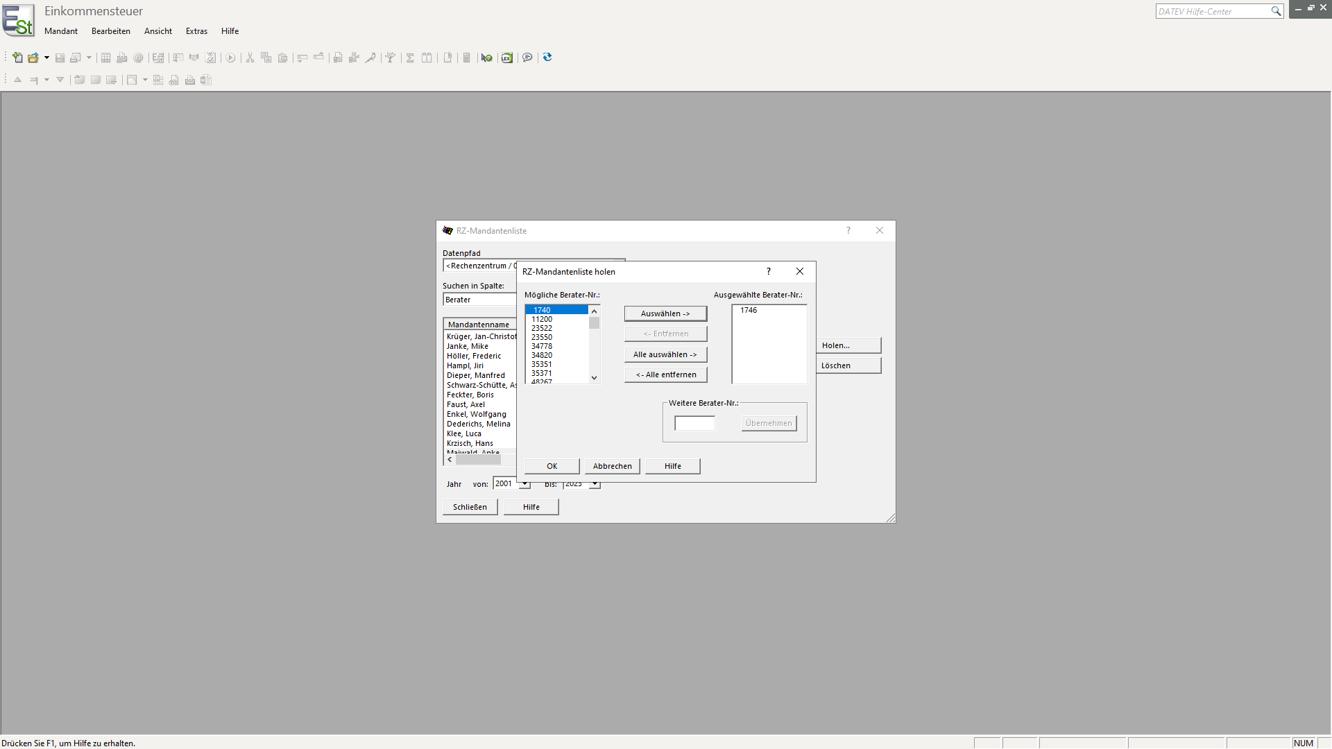Open the Extras menu
Screen dimensions: 1332x749
[196, 31]
